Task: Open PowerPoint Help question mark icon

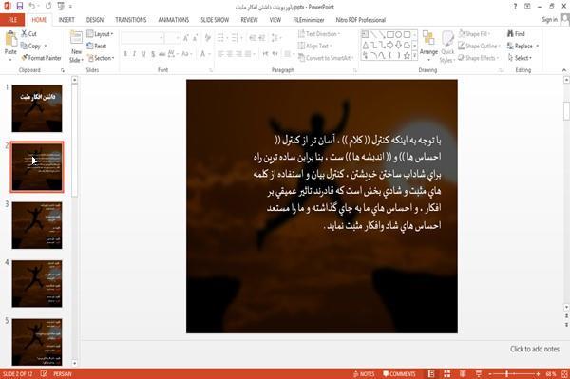Action: (x=515, y=7)
